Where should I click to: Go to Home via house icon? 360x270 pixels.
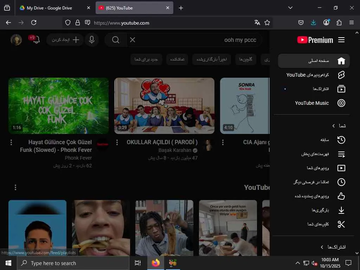pos(341,61)
